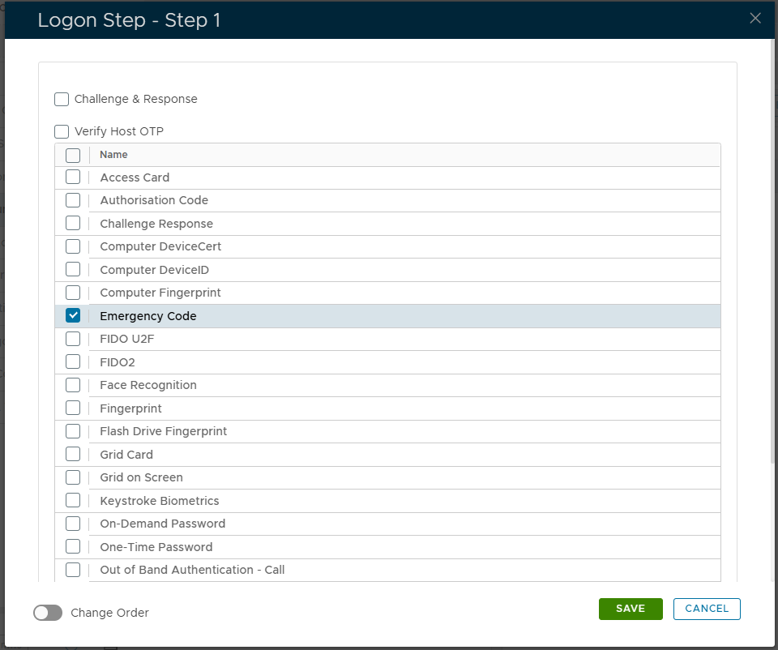The height and width of the screenshot is (650, 778).
Task: Tick the One-Time Password checkbox
Action: (x=73, y=547)
